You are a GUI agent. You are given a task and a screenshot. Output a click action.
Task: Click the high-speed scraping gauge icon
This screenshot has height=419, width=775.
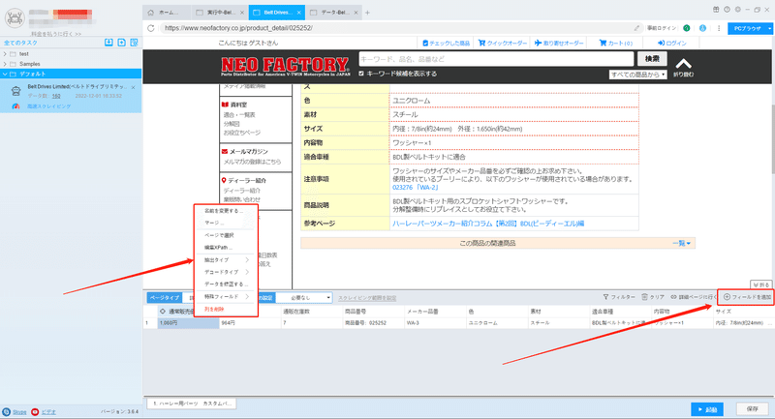pos(15,106)
